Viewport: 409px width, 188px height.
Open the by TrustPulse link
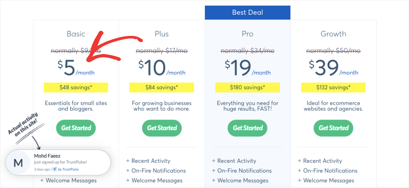tap(68, 169)
